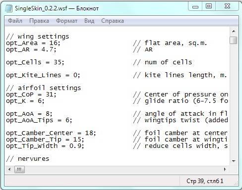The width and height of the screenshot is (242, 190).
Task: Click the comment '// AR' on the right
Action: coord(143,49)
